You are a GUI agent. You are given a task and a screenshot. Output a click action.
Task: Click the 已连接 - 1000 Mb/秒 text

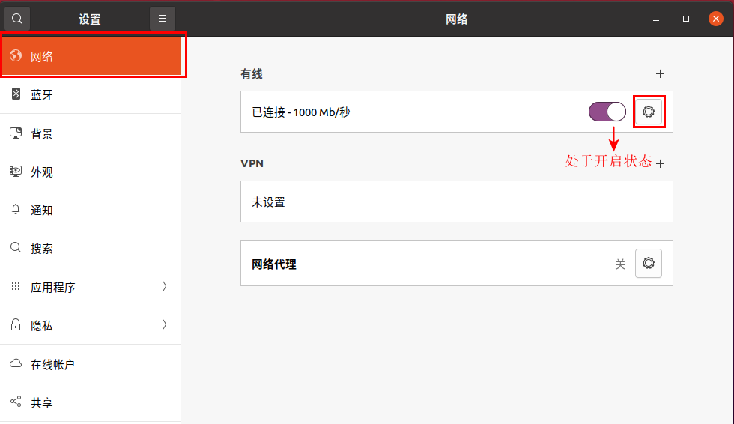coord(301,112)
